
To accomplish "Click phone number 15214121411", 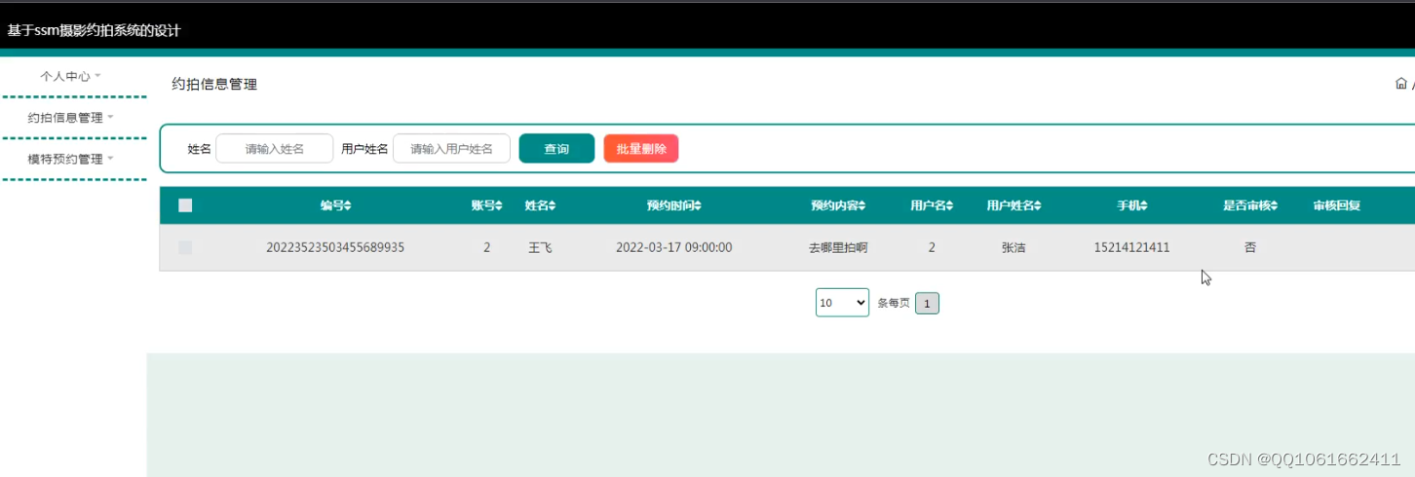I will (1131, 248).
